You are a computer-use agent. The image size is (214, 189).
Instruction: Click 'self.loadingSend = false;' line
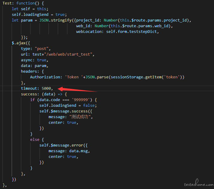tap(68, 105)
